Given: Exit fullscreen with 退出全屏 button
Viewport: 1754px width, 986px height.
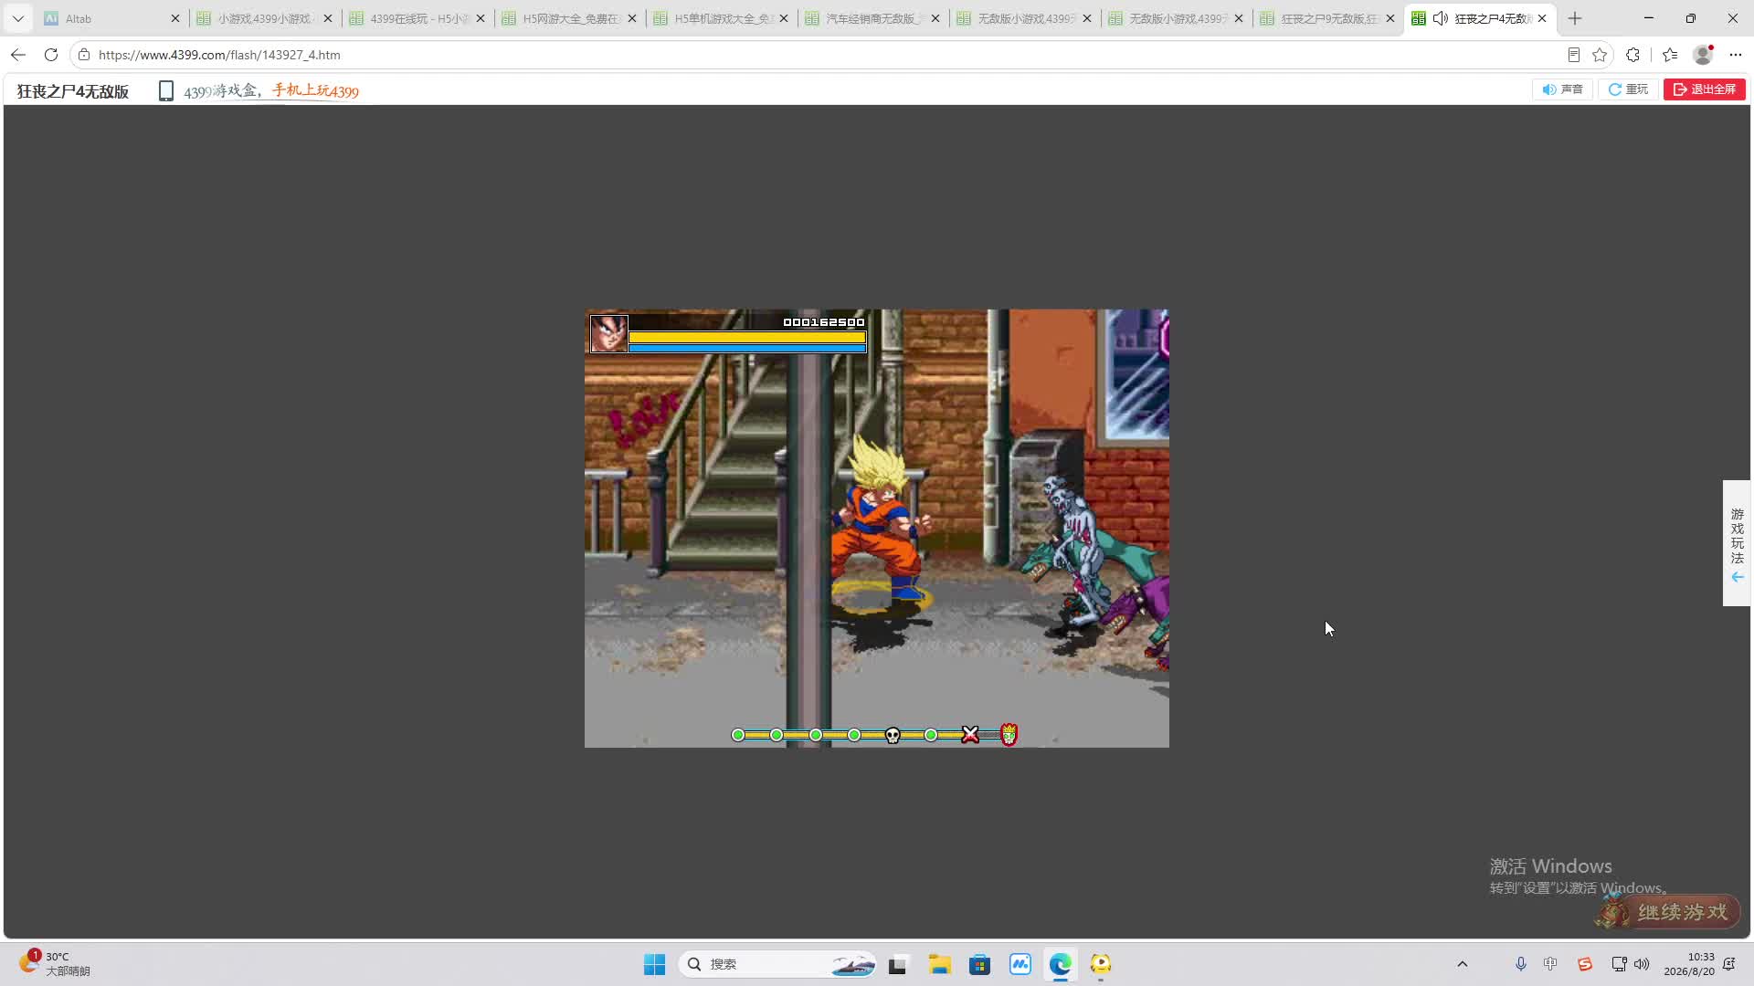Looking at the screenshot, I should (x=1705, y=89).
